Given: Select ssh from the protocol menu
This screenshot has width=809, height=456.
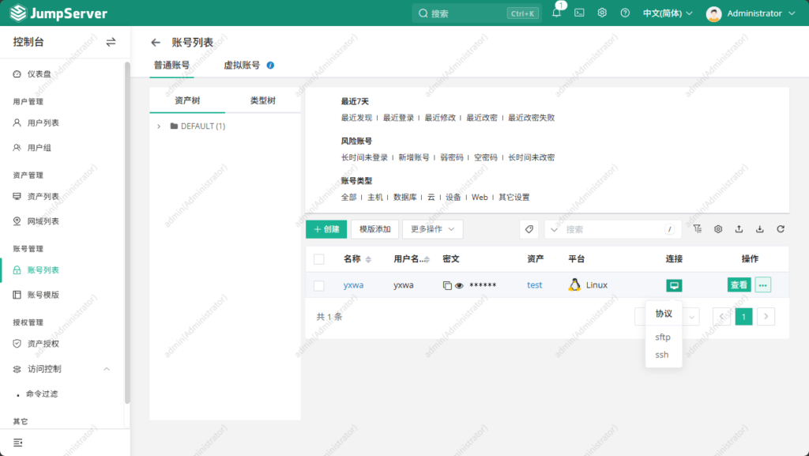Looking at the screenshot, I should (662, 355).
